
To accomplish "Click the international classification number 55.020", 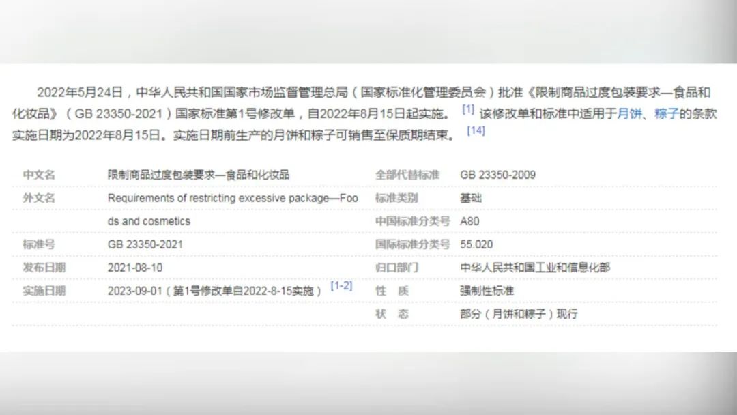I will 476,244.
